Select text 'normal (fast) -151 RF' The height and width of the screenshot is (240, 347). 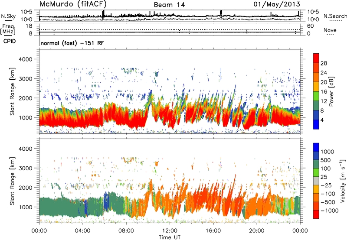(x=72, y=43)
